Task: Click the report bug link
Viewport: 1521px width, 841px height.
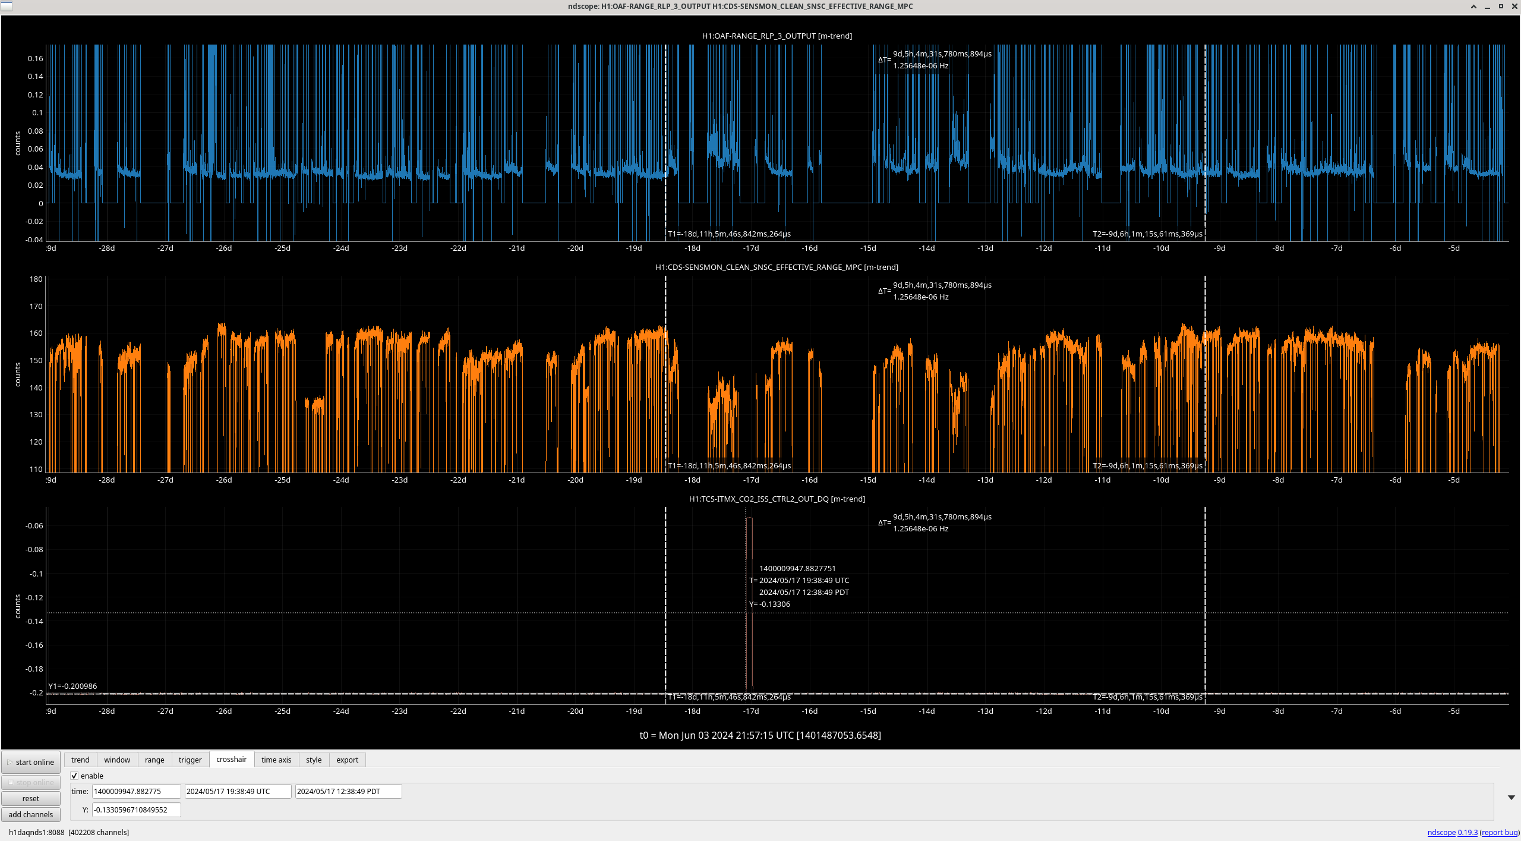Action: (1499, 832)
